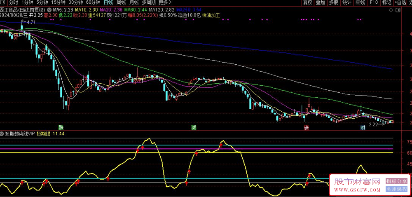Screen dimensions: 412x197
Task: Select the 60分钟 period
Action: pyautogui.click(x=93, y=2)
